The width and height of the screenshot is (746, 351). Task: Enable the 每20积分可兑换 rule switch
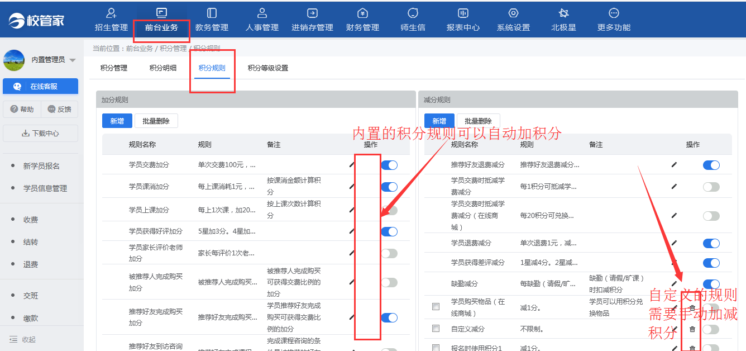tap(711, 216)
